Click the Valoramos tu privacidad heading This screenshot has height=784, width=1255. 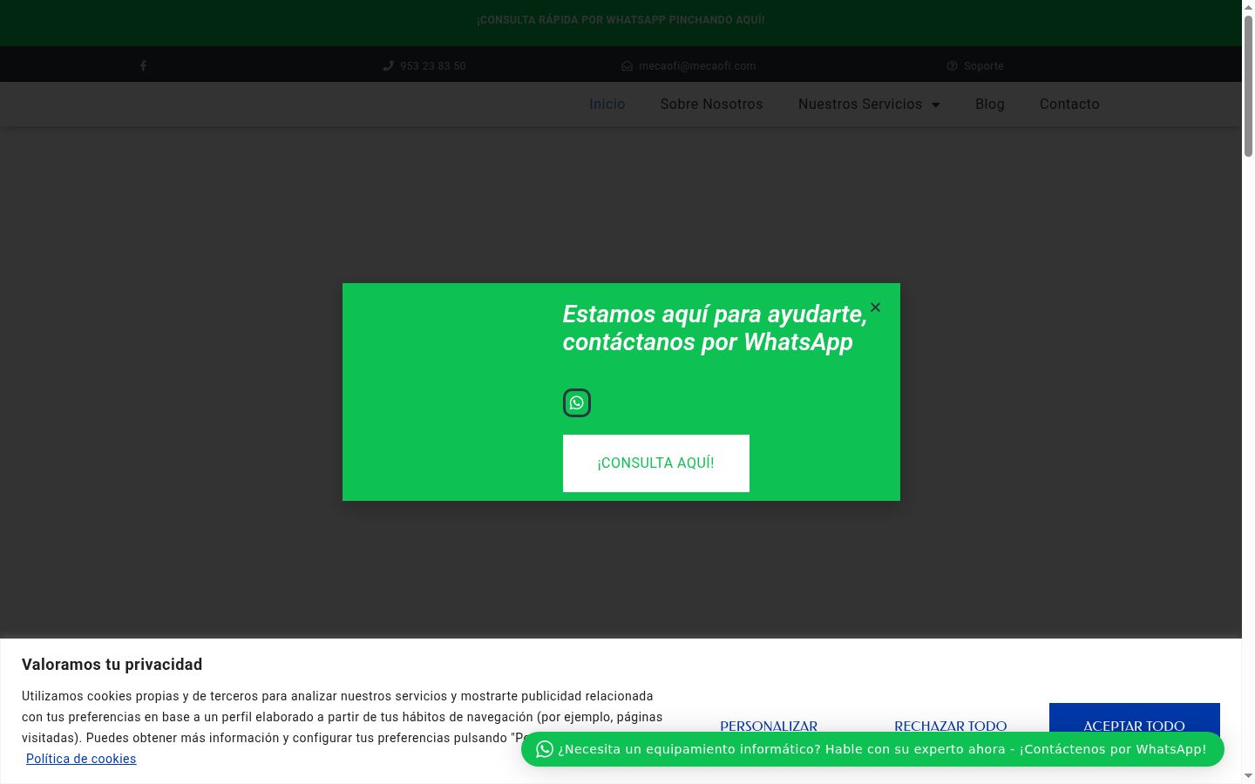click(x=112, y=665)
